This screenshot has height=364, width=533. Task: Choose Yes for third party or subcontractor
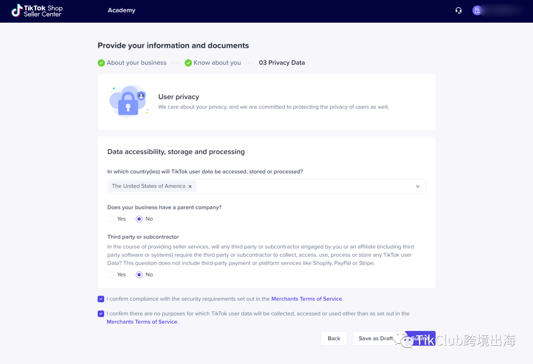click(x=111, y=275)
